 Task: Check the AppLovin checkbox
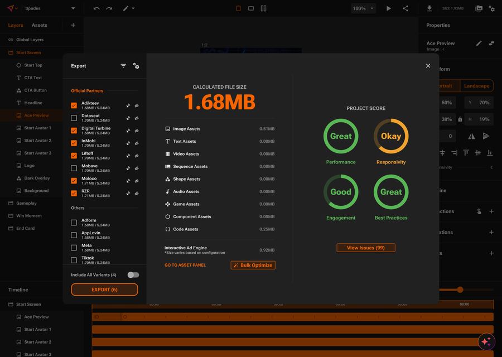(x=74, y=235)
